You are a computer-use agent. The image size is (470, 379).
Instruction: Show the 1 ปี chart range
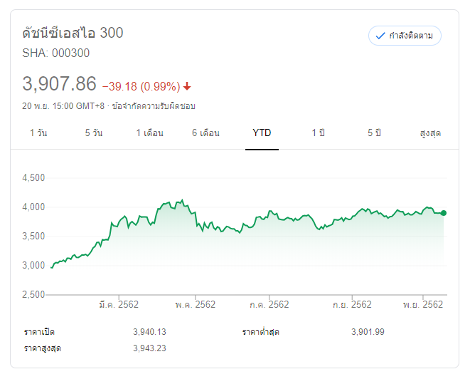point(318,133)
